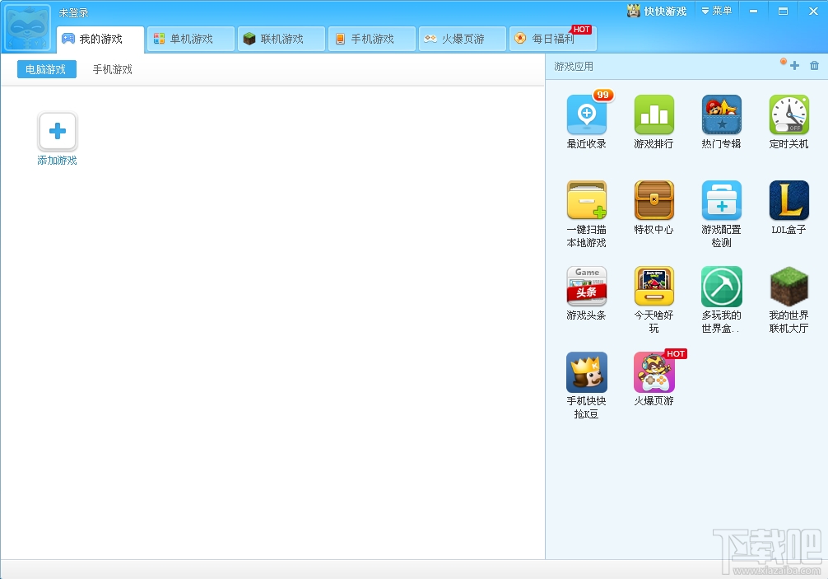Open 火爆页游 app icon

(654, 372)
